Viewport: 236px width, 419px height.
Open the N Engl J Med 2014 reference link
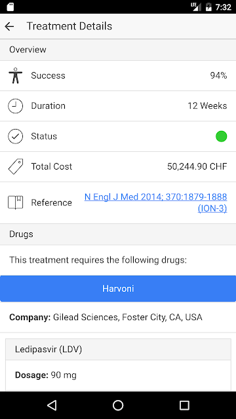tap(156, 202)
